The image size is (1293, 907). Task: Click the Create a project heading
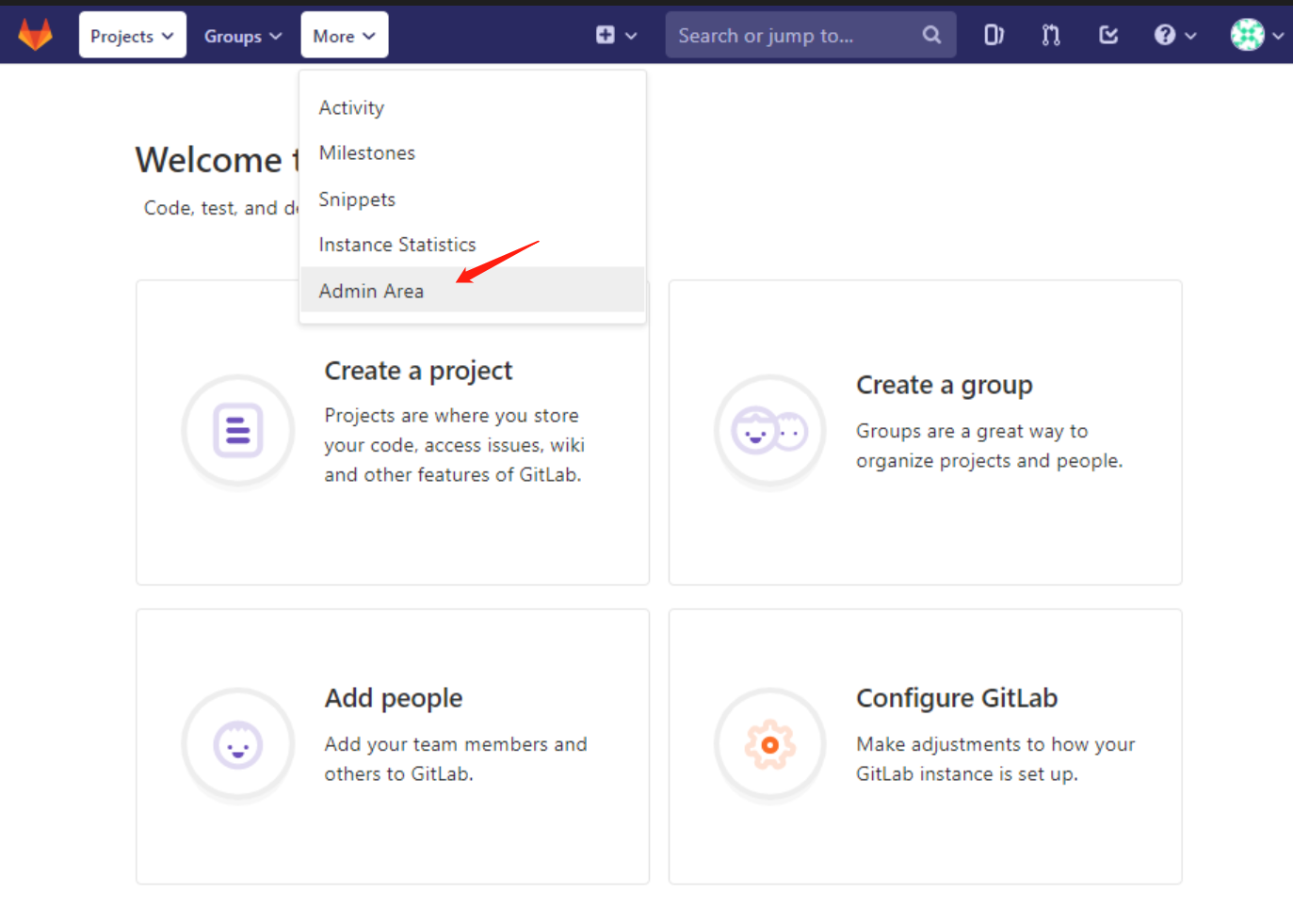tap(418, 372)
